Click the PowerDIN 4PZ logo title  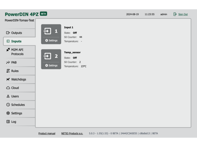(x=22, y=14)
